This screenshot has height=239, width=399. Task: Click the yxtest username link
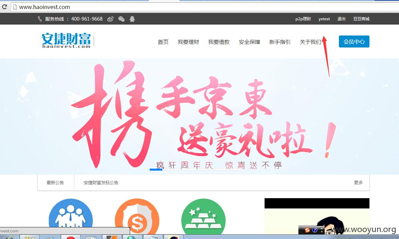324,19
